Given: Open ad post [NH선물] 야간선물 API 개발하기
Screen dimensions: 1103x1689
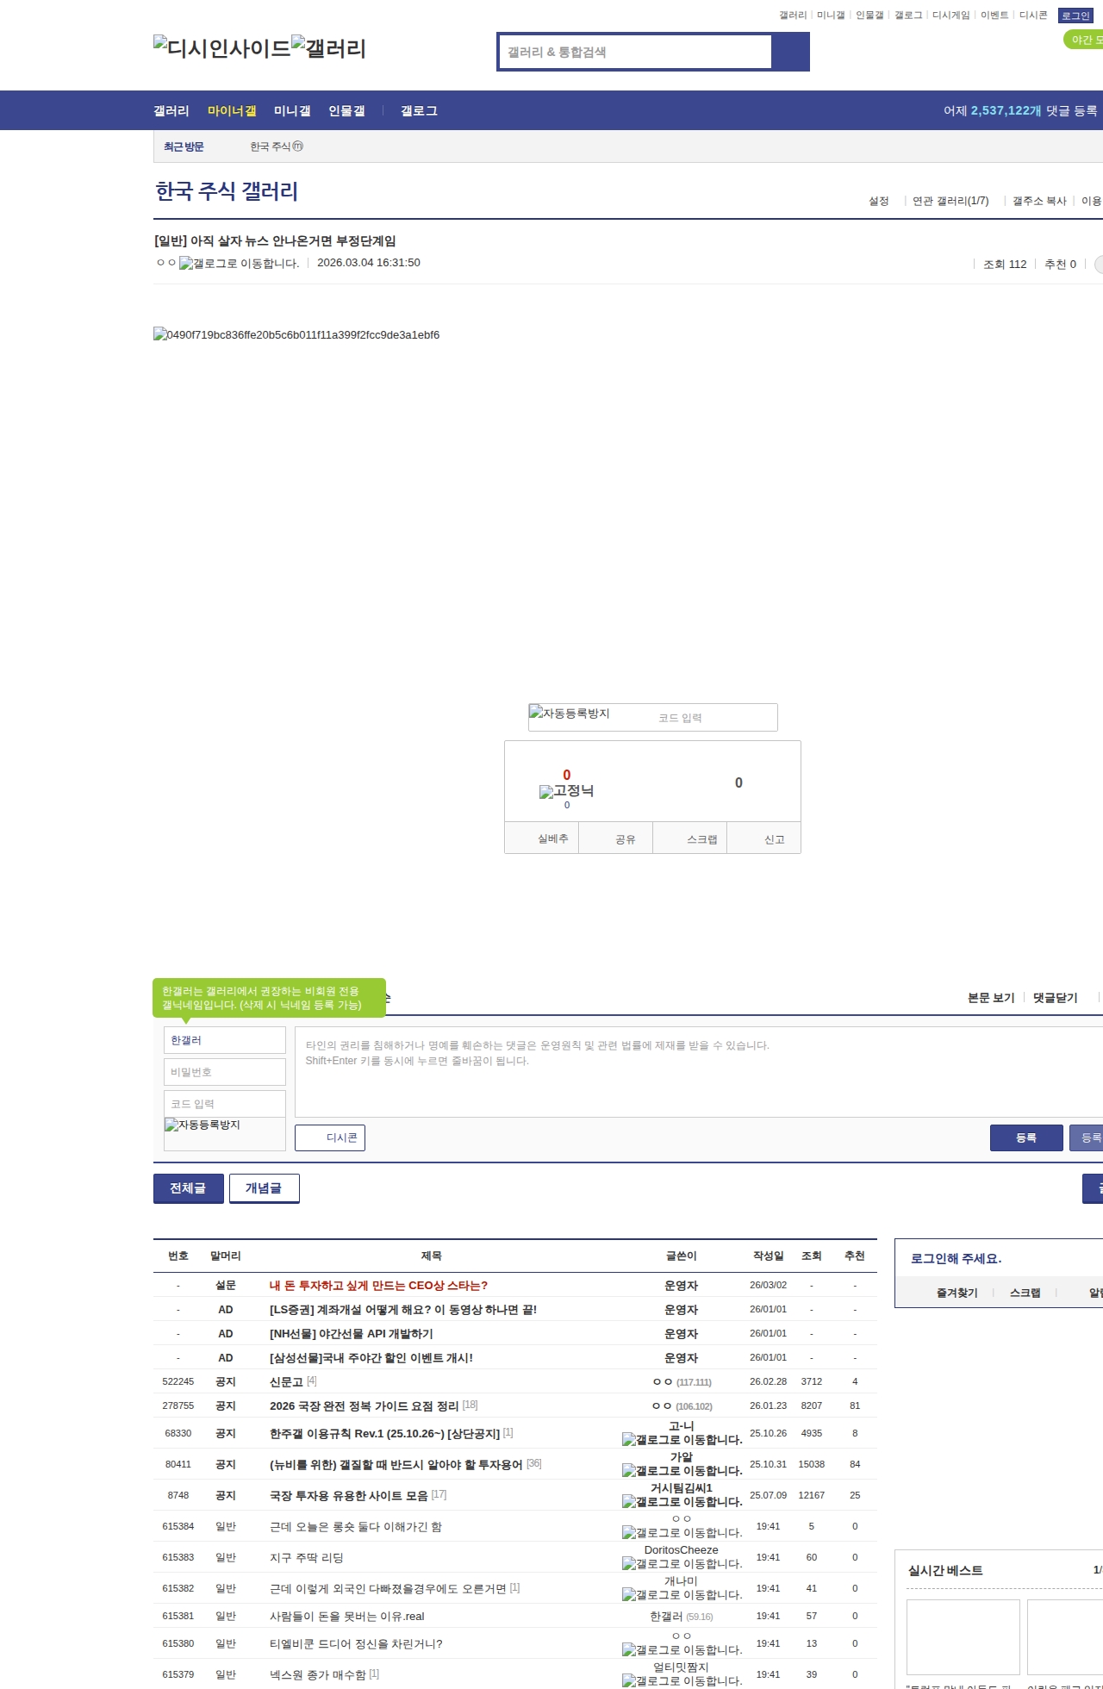Looking at the screenshot, I should [x=352, y=1333].
